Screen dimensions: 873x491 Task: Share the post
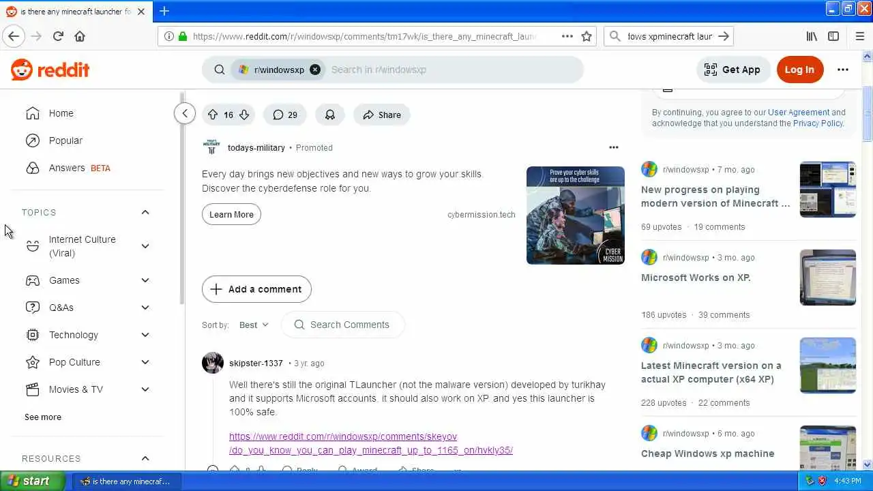click(381, 115)
